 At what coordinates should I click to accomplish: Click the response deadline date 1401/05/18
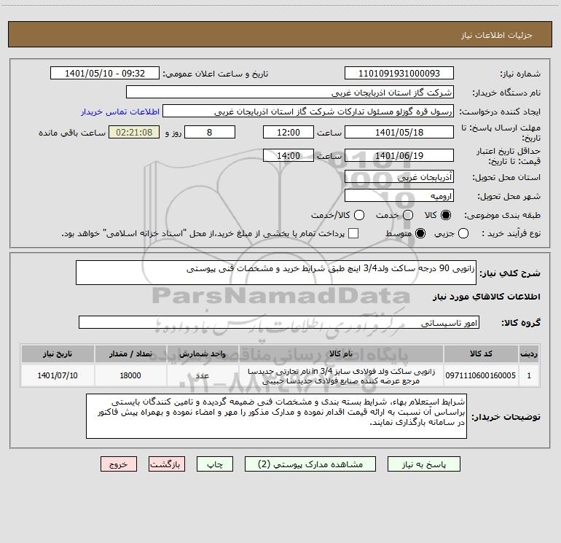pyautogui.click(x=399, y=132)
